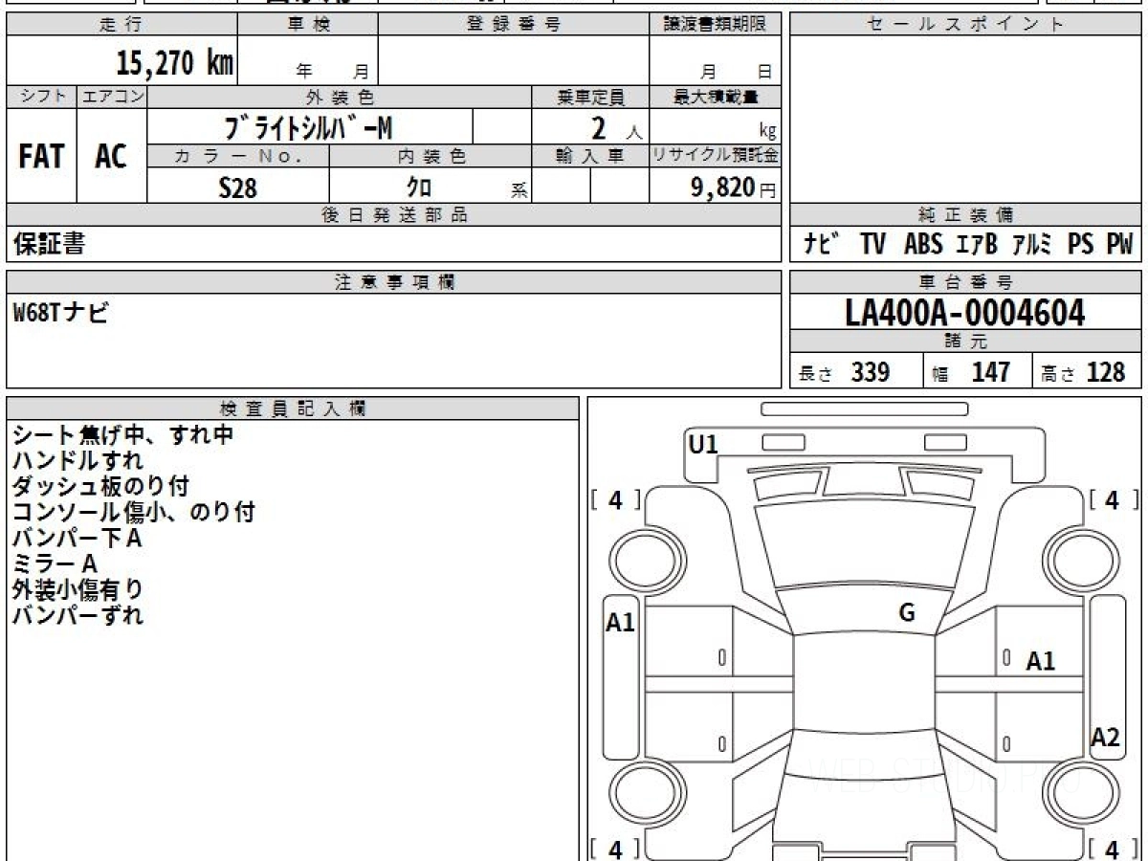Click the upper-right [4] tire rating
The image size is (1148, 861).
click(1113, 499)
